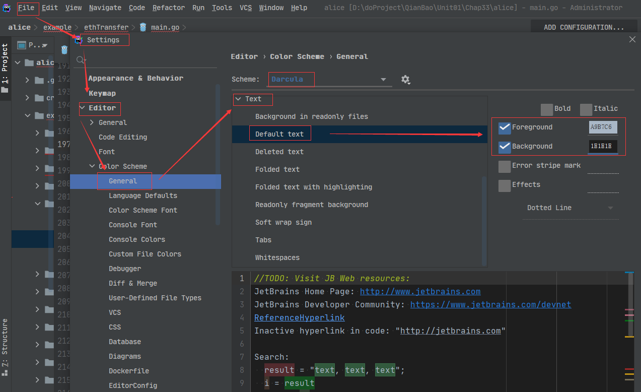Screen dimensions: 641x392
Task: Click the GoLand app icon in title bar
Action: (7, 8)
